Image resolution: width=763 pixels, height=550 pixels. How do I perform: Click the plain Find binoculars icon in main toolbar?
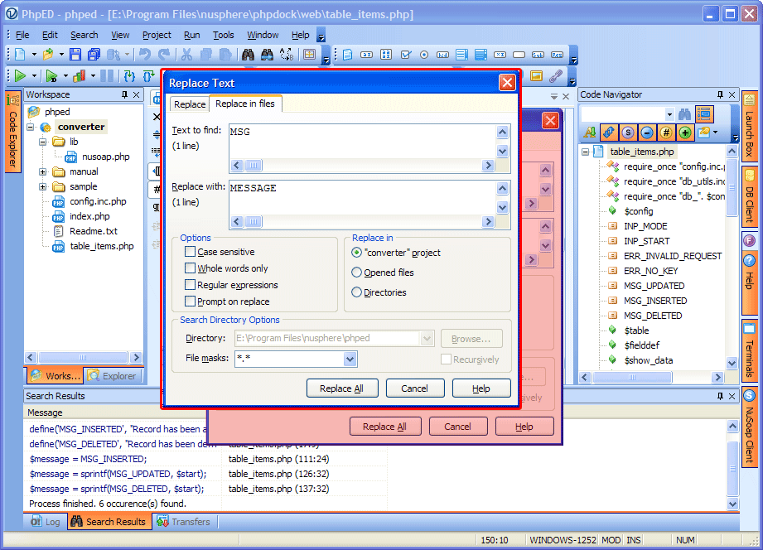pyautogui.click(x=249, y=55)
